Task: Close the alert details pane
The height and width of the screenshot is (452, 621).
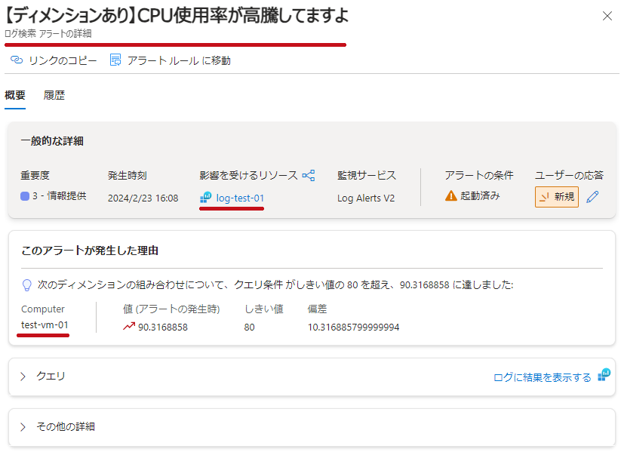Action: click(607, 17)
